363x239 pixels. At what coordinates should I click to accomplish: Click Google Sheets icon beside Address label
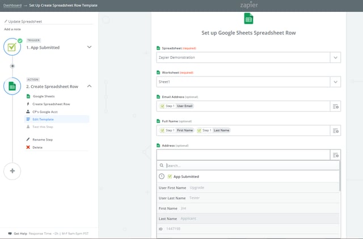(x=158, y=146)
